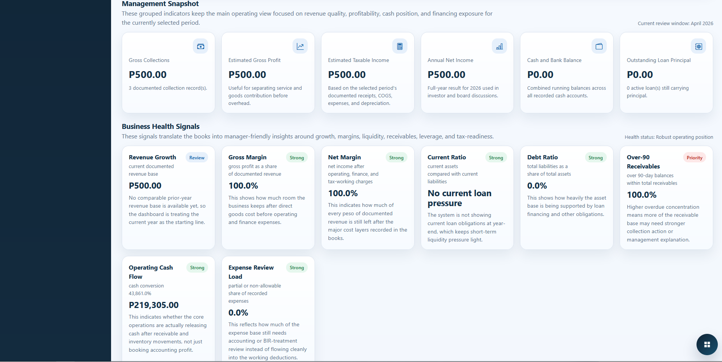The height and width of the screenshot is (362, 722).
Task: Click the Current Ratio card title
Action: pyautogui.click(x=447, y=157)
